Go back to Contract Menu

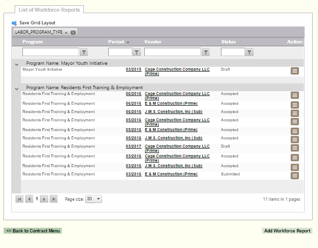pos(33,231)
